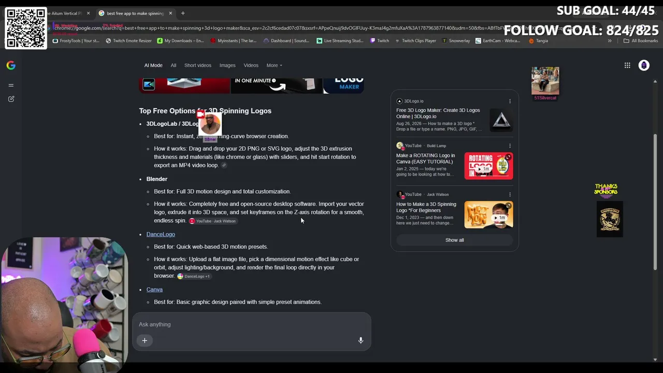The height and width of the screenshot is (373, 663).
Task: Open Free 3D Logo Maker result title
Action: coord(438,113)
